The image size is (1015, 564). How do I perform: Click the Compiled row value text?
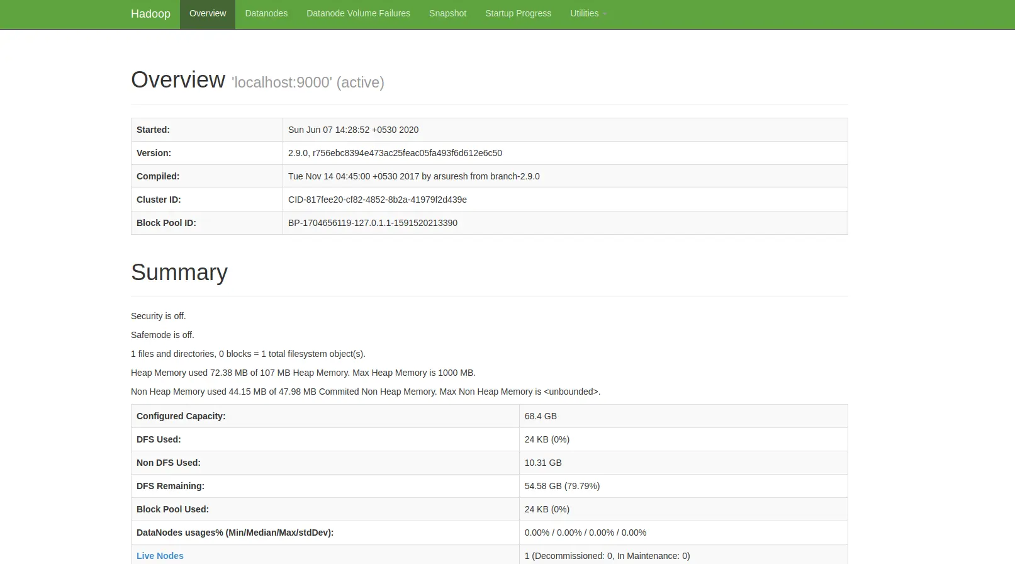pyautogui.click(x=413, y=176)
